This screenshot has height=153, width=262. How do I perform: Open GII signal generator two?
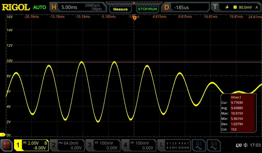coord(214,145)
